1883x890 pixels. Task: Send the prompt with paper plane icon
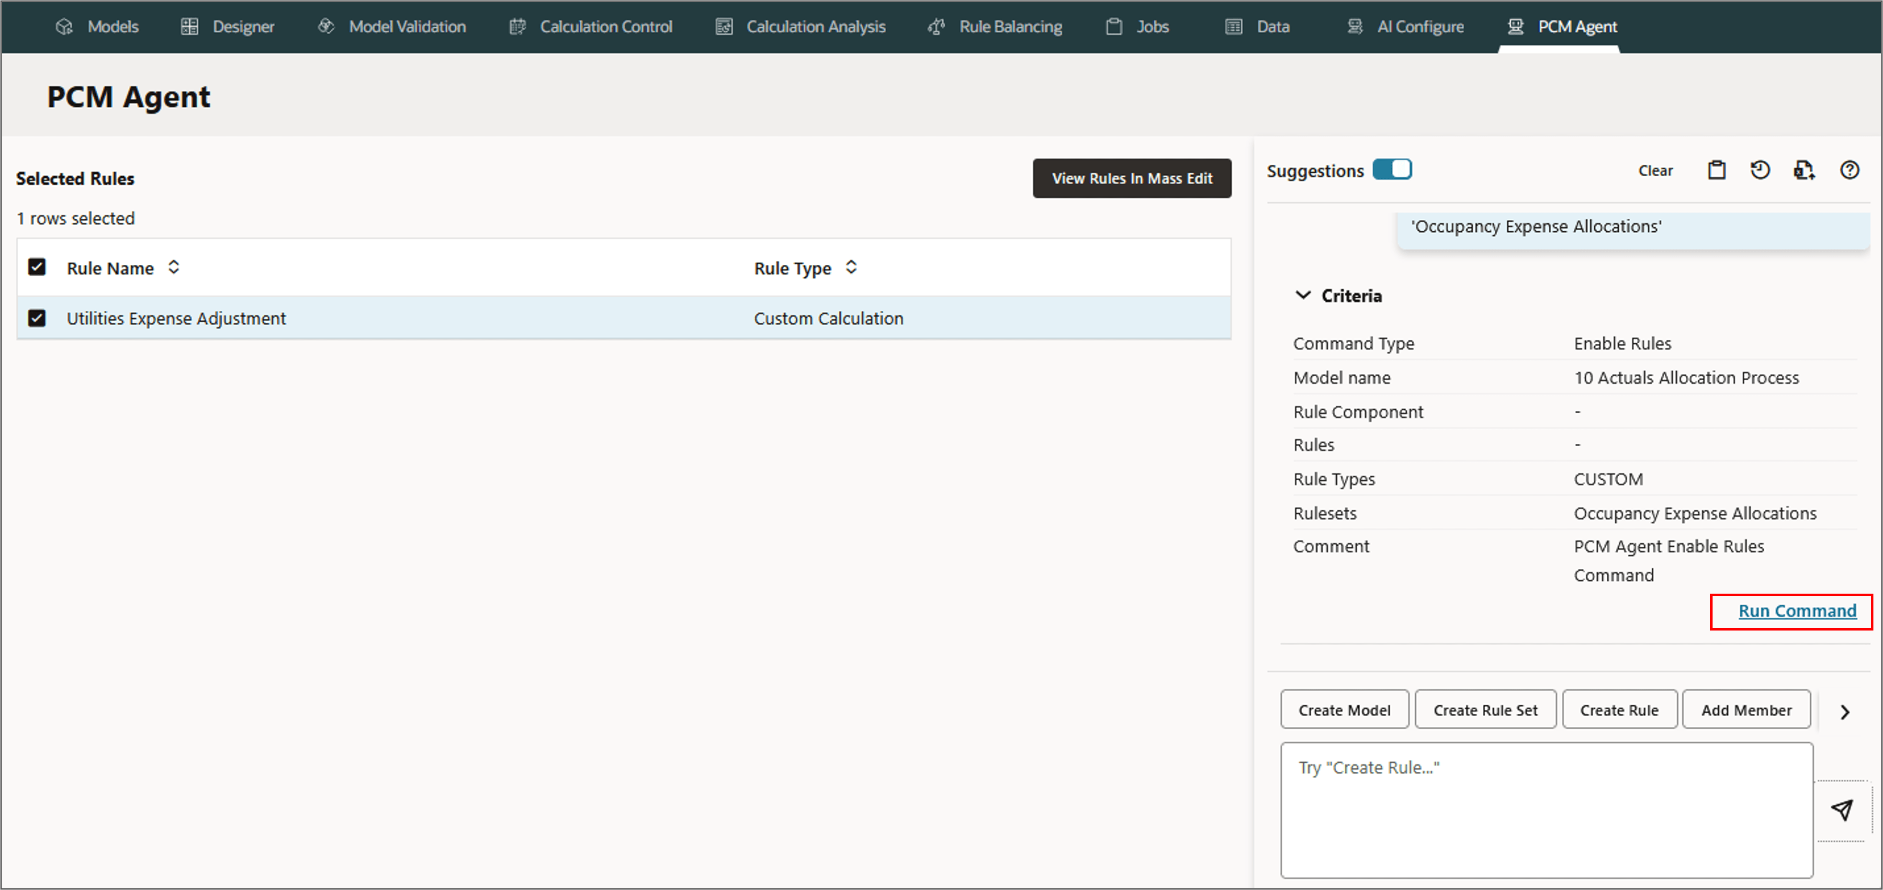pyautogui.click(x=1841, y=810)
